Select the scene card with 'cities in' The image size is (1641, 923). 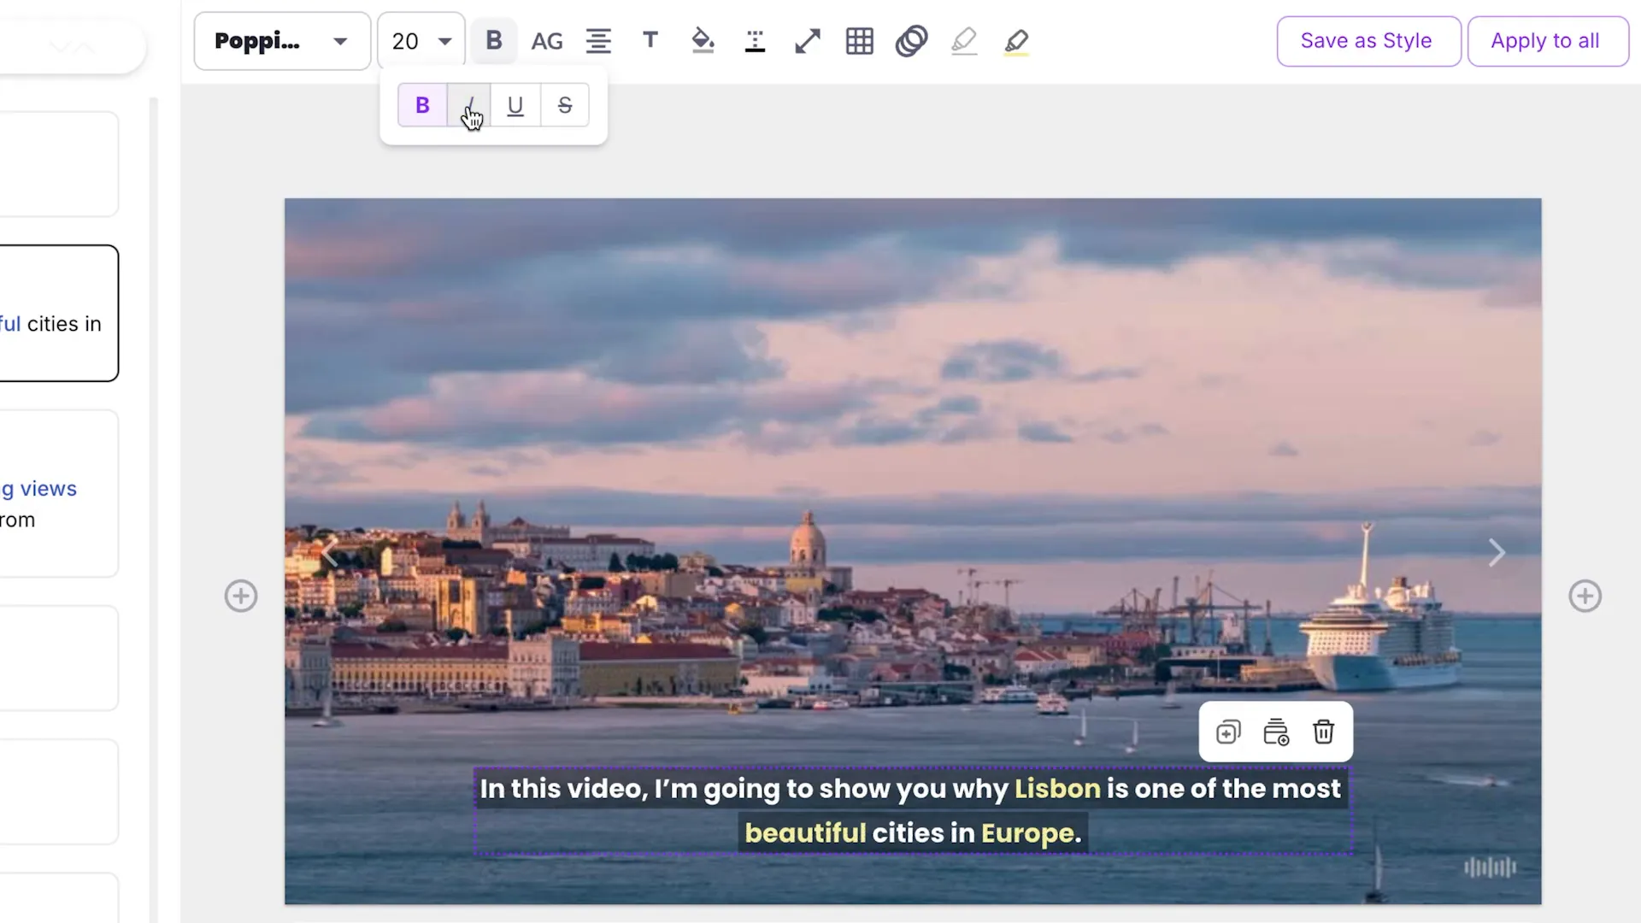coord(59,313)
